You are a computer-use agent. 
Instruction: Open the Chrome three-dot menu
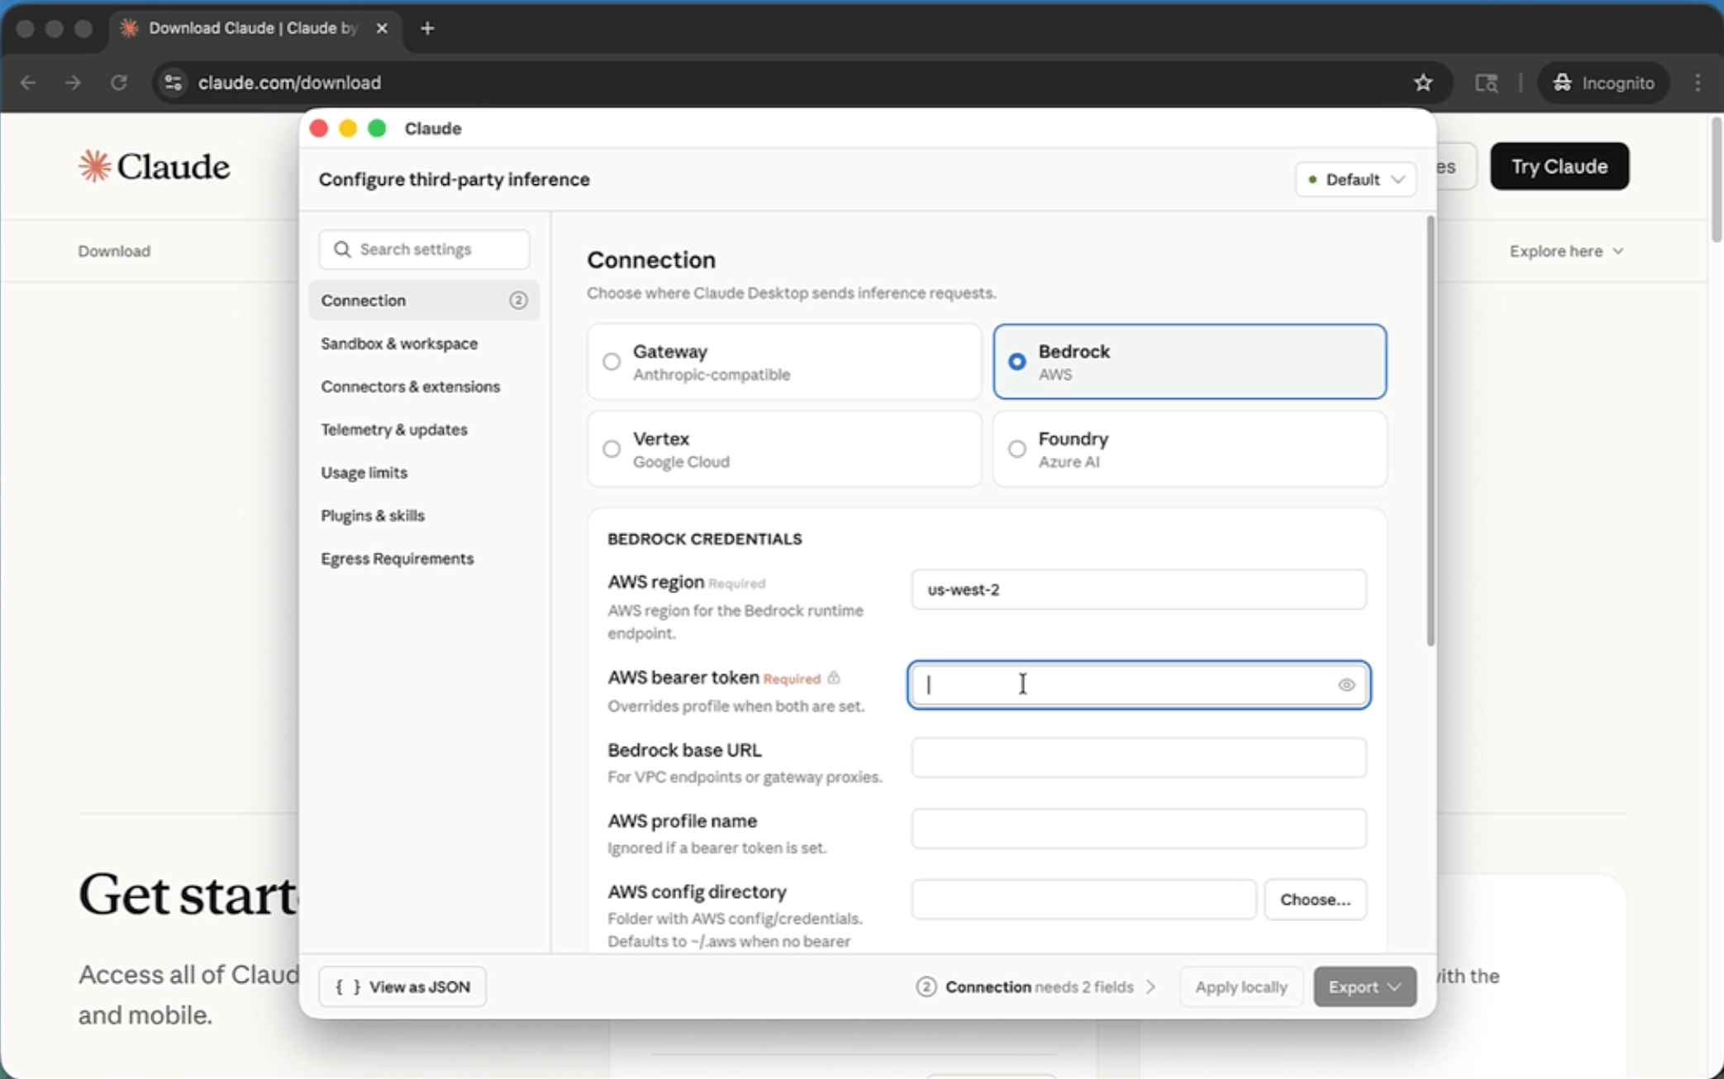[1698, 83]
